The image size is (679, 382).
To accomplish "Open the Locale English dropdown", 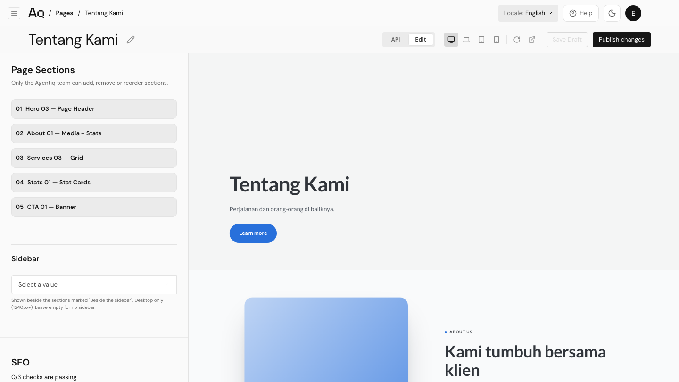I will point(528,13).
